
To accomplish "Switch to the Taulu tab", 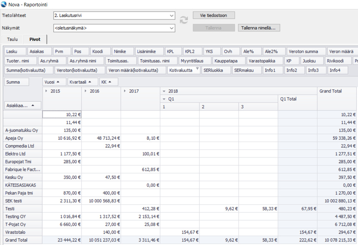I will [12, 39].
